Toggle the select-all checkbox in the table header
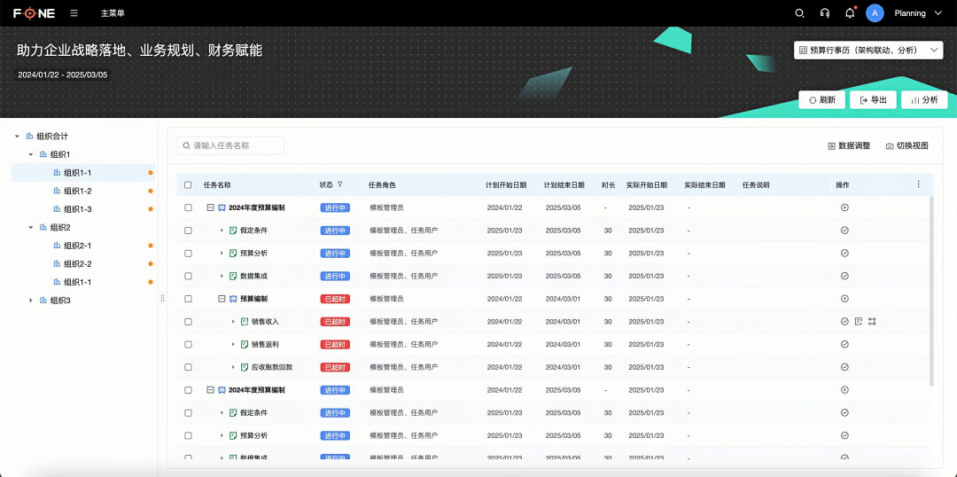 pos(188,184)
